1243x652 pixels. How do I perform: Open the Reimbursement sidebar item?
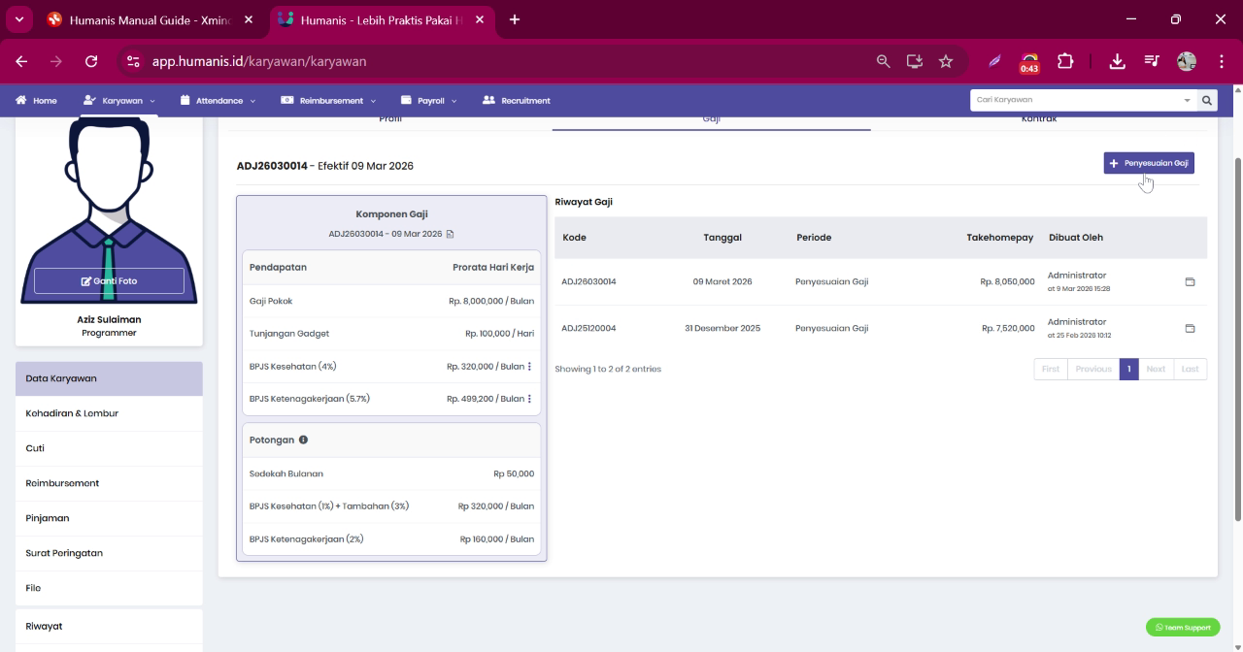coord(109,483)
